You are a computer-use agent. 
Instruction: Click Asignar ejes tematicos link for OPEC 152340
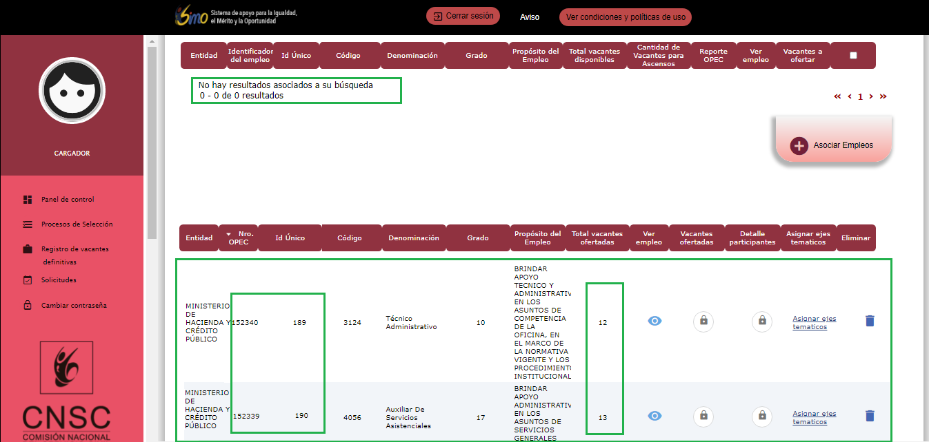pyautogui.click(x=814, y=322)
